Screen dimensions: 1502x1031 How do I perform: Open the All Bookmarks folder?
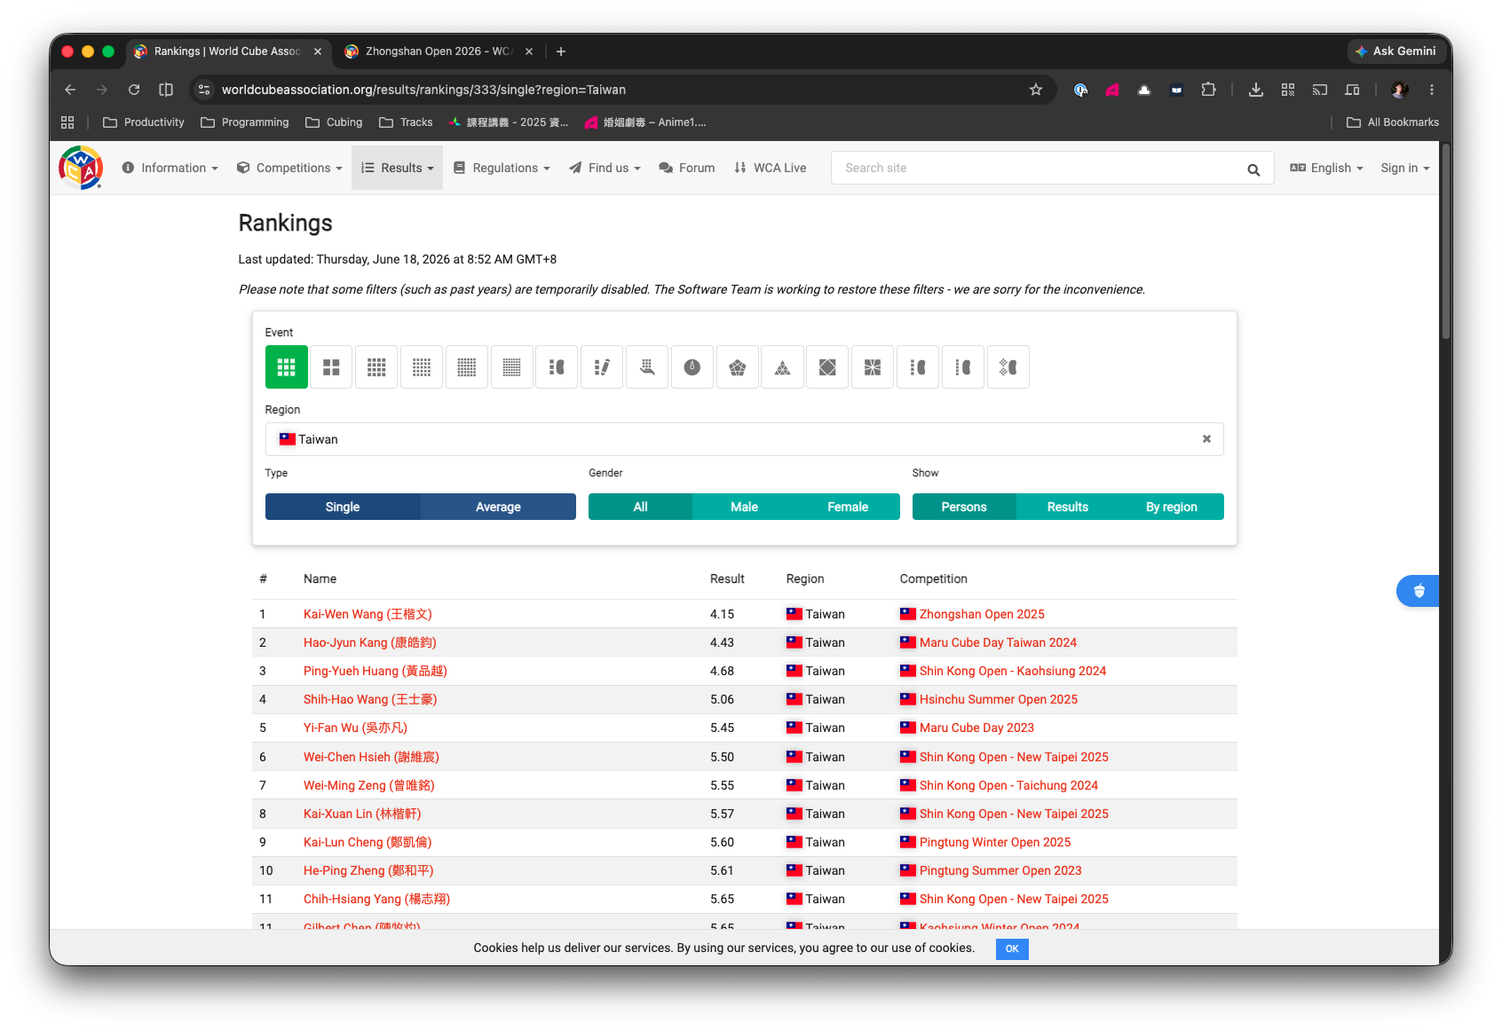tap(1393, 122)
